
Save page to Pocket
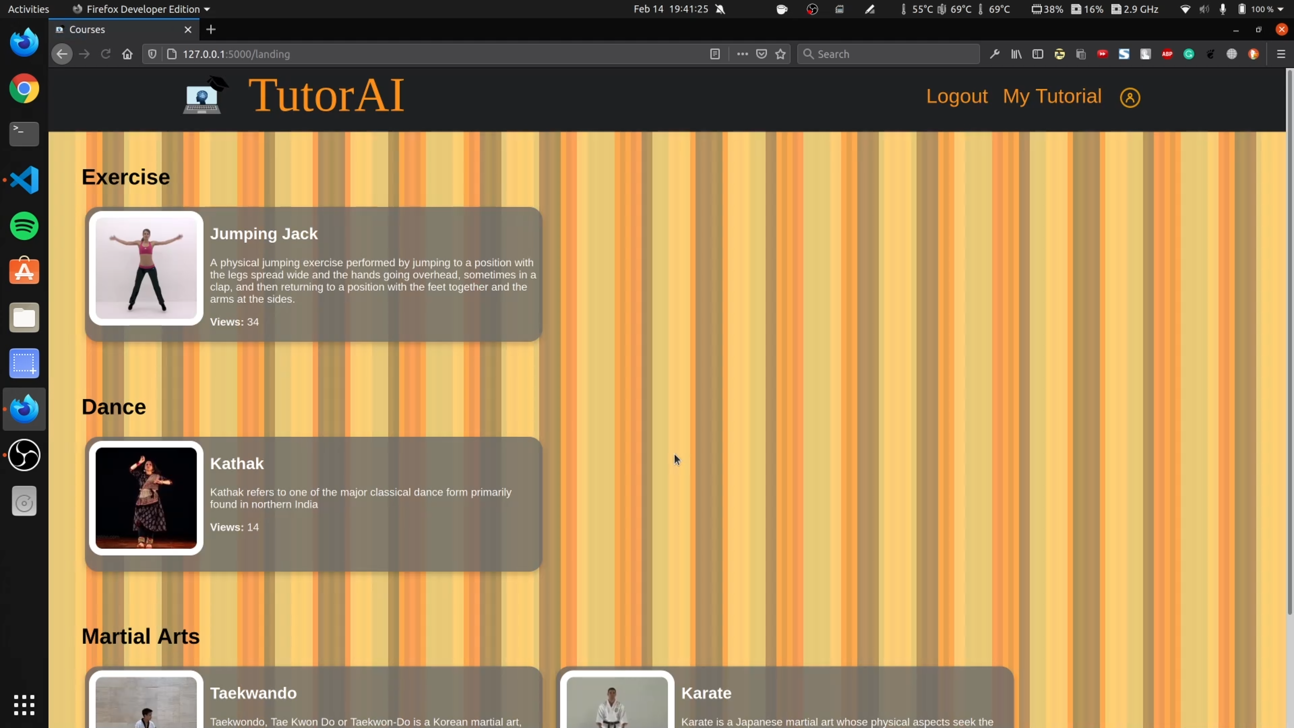click(762, 54)
